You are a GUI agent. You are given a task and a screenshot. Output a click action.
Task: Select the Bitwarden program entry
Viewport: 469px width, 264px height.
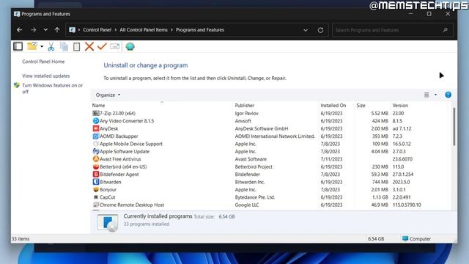111,182
